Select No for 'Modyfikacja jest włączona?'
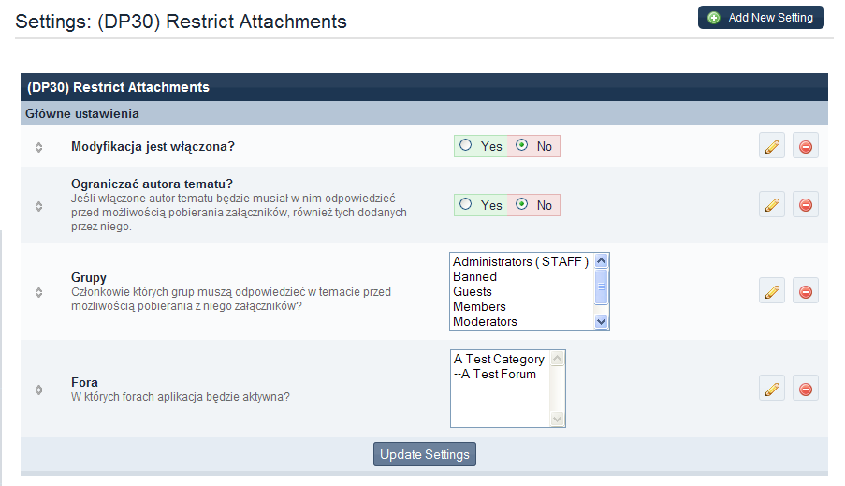Viewport: 845px width, 486px height. [521, 146]
